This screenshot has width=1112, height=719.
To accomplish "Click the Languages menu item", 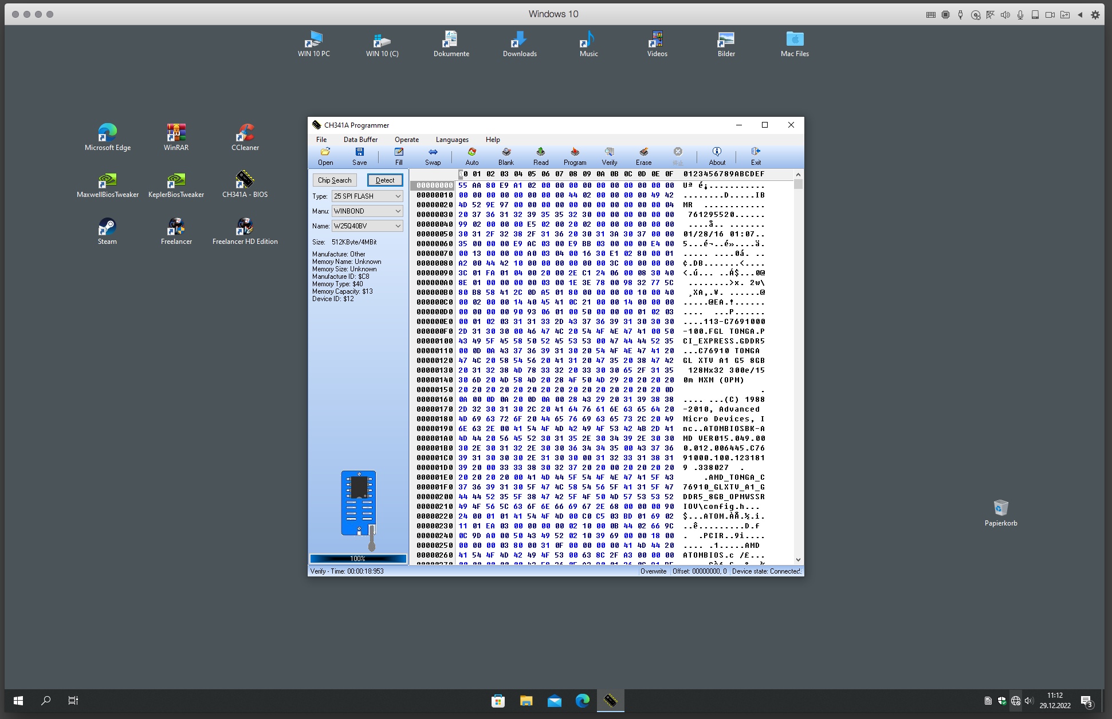I will click(451, 139).
